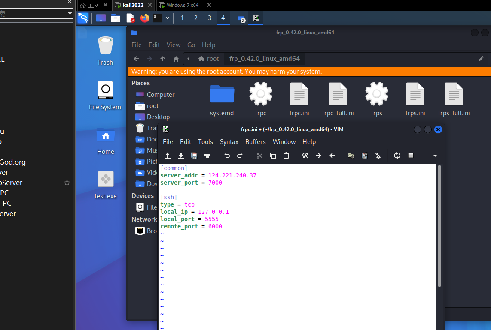Switch to workspace 4

[x=223, y=18]
